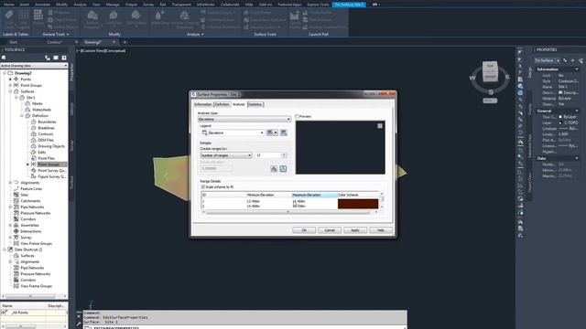Click the Toolspace panorama display icon
This screenshot has width=586, height=329.
click(56, 58)
